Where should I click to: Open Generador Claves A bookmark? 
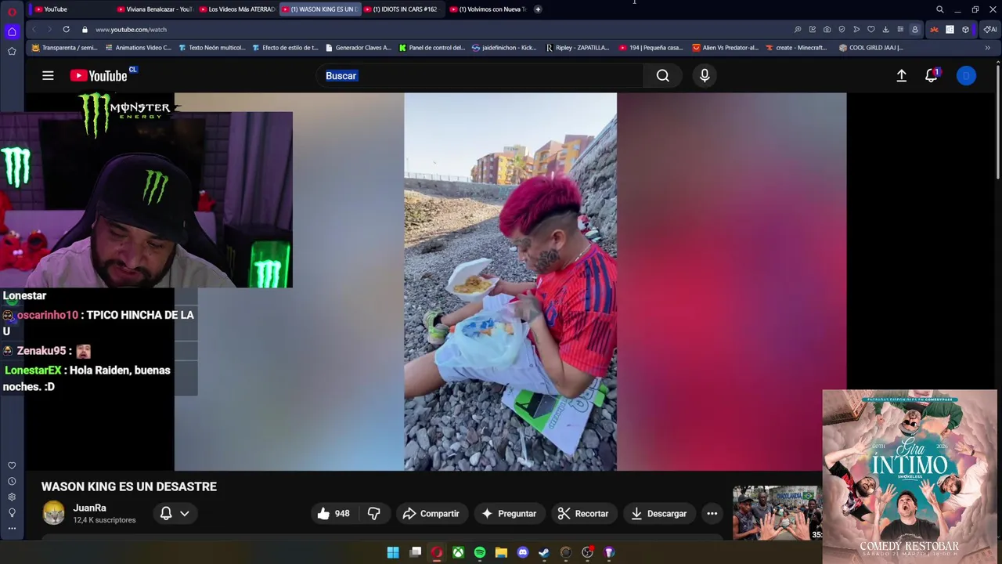coord(359,48)
